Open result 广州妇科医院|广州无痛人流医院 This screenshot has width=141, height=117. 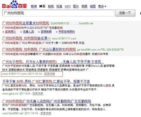tap(47, 101)
